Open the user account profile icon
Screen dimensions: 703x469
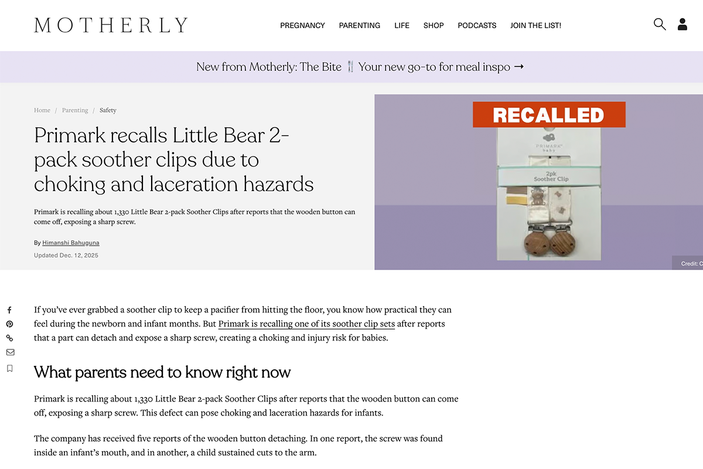tap(682, 25)
